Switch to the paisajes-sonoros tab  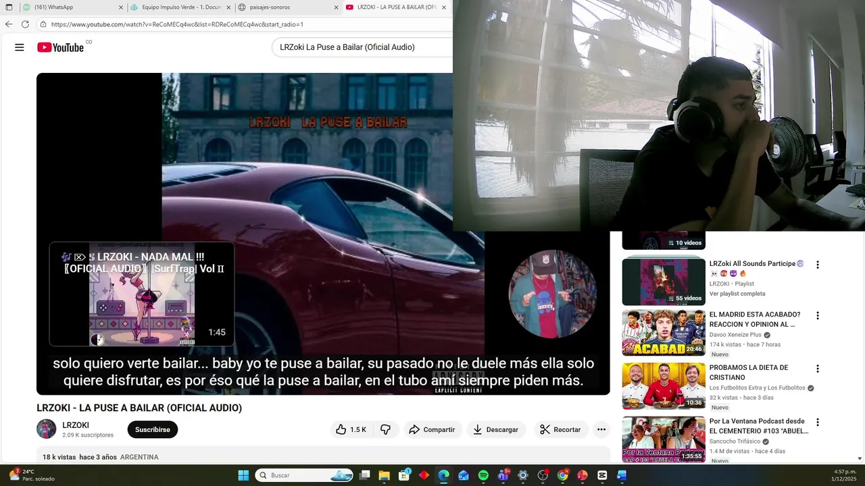[288, 7]
